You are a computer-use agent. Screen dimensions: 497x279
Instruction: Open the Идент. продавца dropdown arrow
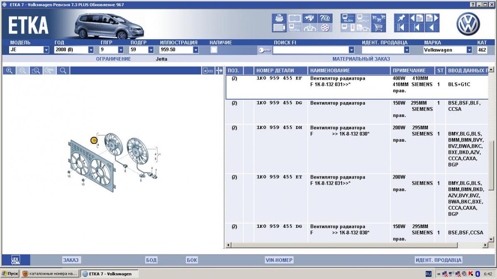click(407, 50)
